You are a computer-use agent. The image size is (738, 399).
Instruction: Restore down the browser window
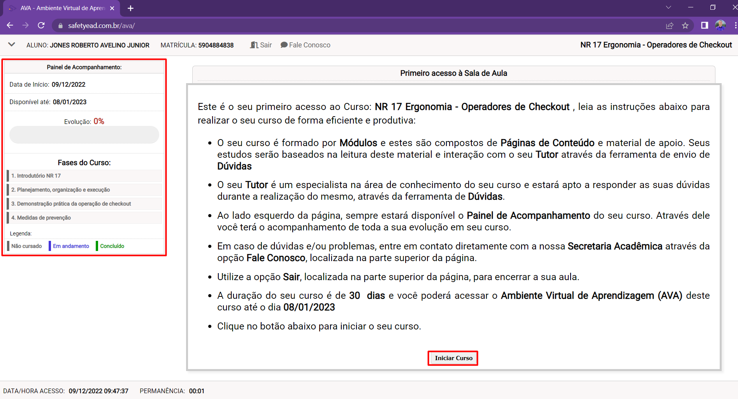(713, 7)
